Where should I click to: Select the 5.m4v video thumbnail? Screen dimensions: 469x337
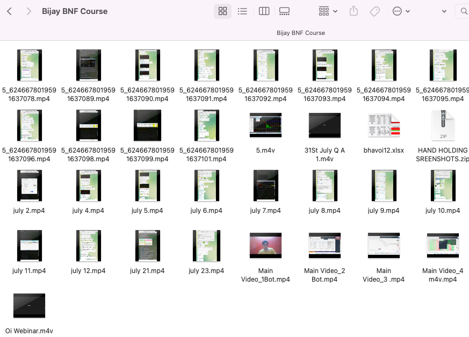tap(265, 125)
